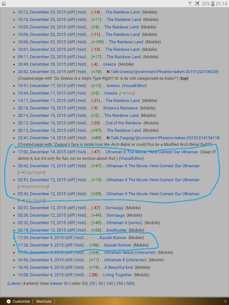
Task: Open diff for 20:49, December 20 Greeza edit
Action: pyautogui.click(x=72, y=64)
